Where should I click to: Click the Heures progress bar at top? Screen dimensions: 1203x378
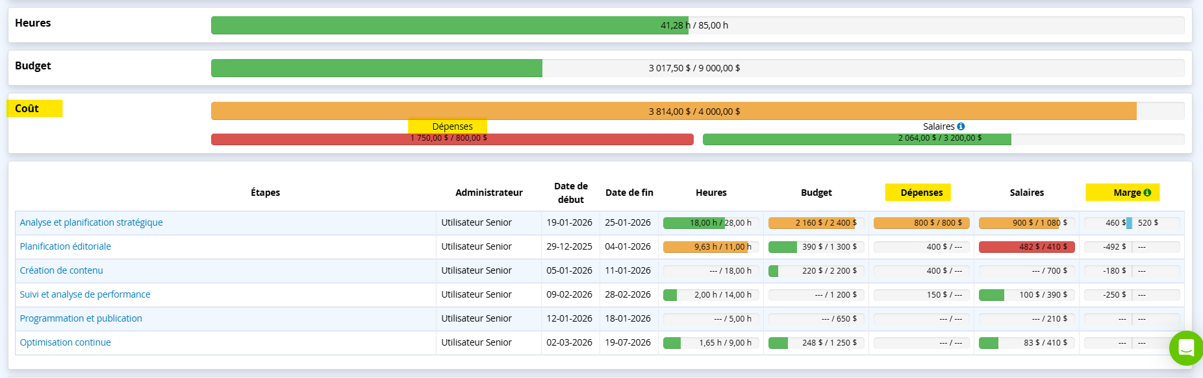pyautogui.click(x=697, y=25)
